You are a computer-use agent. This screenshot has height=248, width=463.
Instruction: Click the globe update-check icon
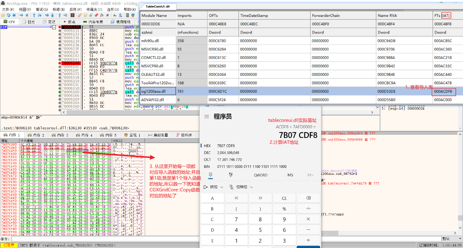(x=133, y=15)
